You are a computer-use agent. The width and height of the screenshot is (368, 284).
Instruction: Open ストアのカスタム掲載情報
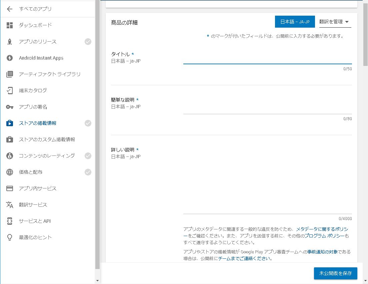pos(47,139)
